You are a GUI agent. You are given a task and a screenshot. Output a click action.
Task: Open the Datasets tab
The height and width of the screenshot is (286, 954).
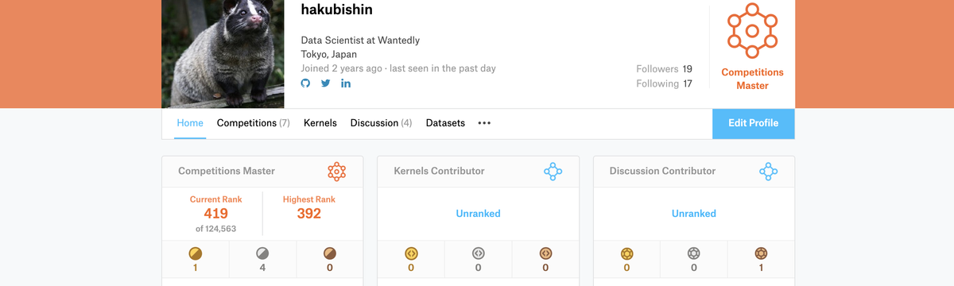point(445,123)
